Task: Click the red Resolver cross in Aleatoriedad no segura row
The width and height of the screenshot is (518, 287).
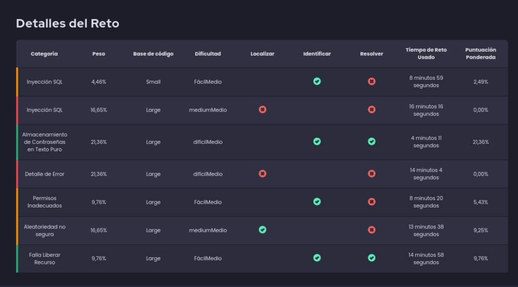Action: (x=371, y=230)
